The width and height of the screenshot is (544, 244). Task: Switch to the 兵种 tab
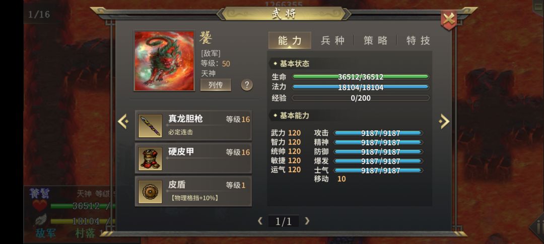tap(332, 41)
